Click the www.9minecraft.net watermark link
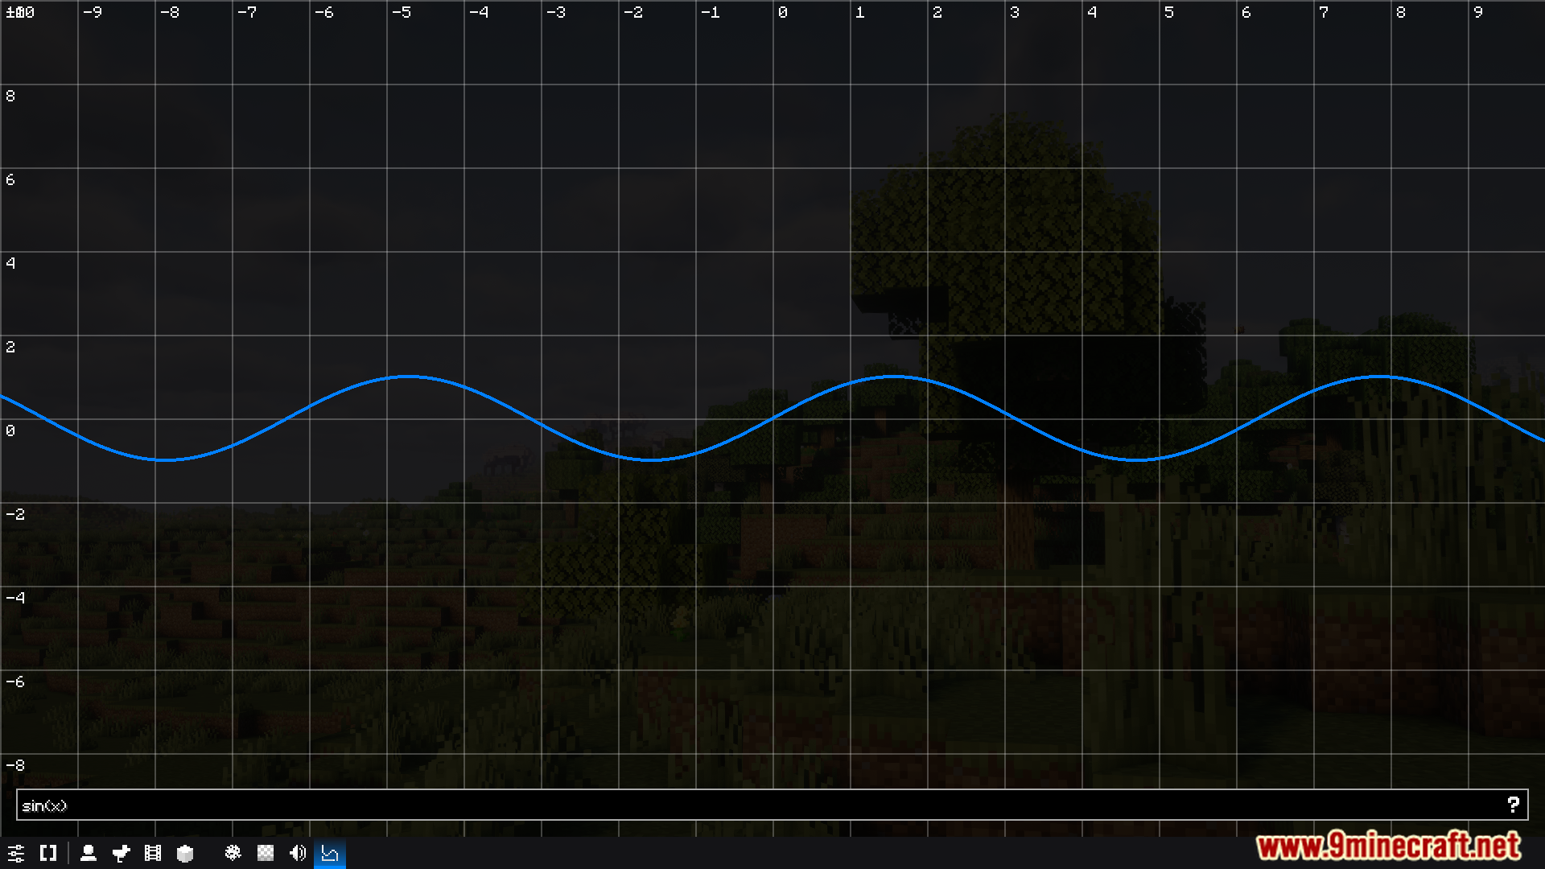 [x=1388, y=846]
